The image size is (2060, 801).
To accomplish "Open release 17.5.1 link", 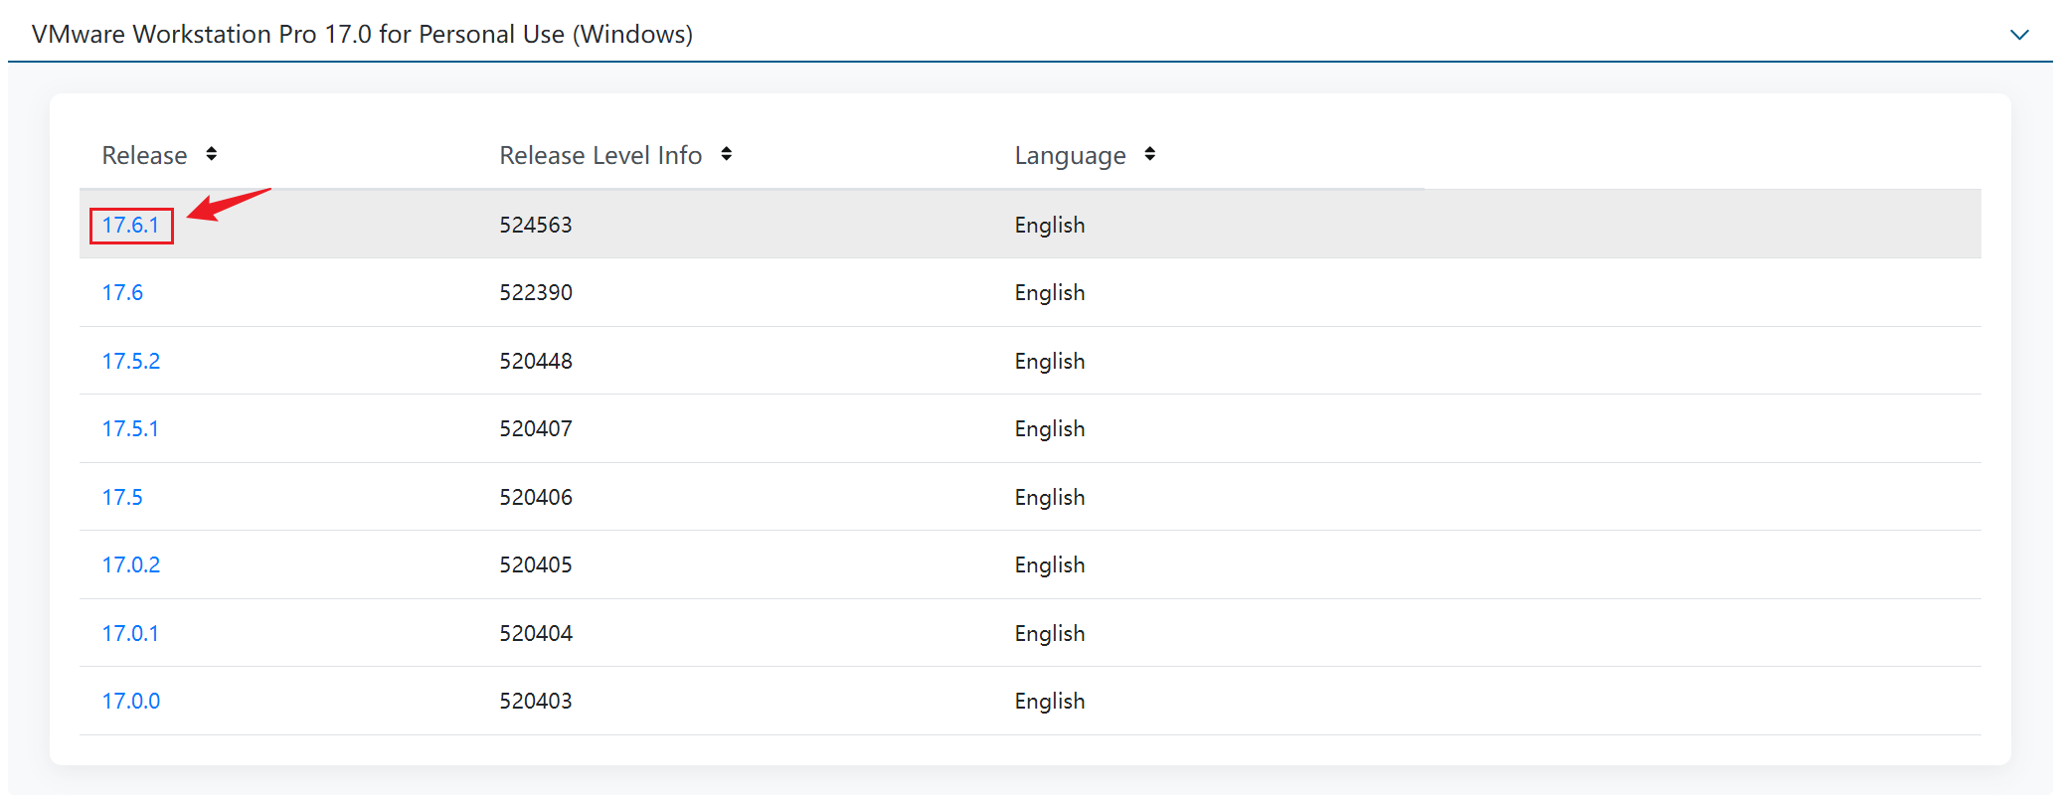I will 130,429.
